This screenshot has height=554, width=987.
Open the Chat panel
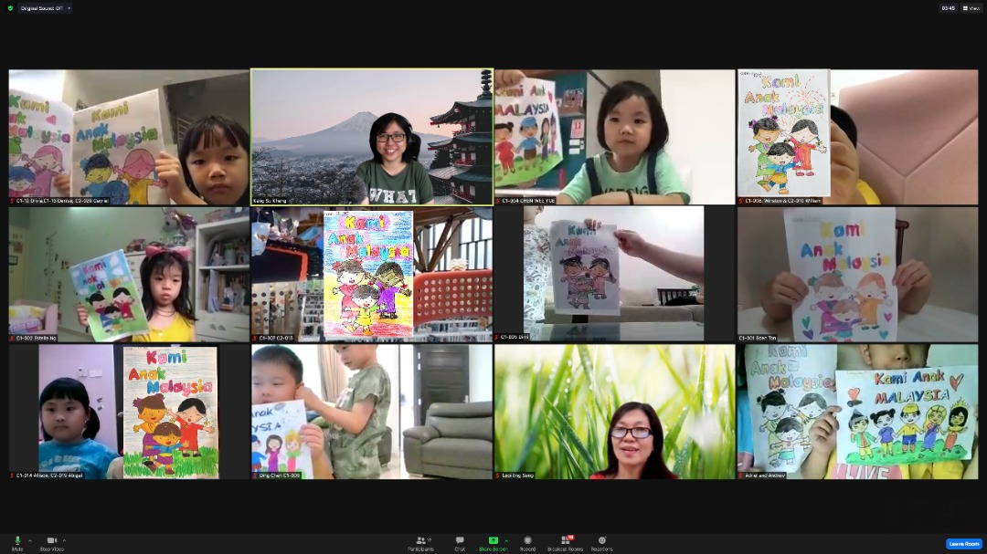[x=460, y=541]
